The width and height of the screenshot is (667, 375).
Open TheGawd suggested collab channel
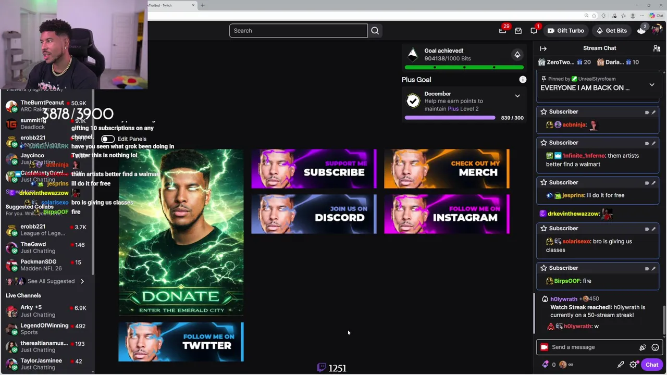(x=47, y=248)
